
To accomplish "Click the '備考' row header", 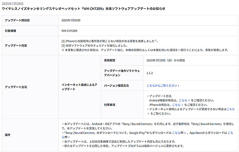I will (x=30, y=135).
